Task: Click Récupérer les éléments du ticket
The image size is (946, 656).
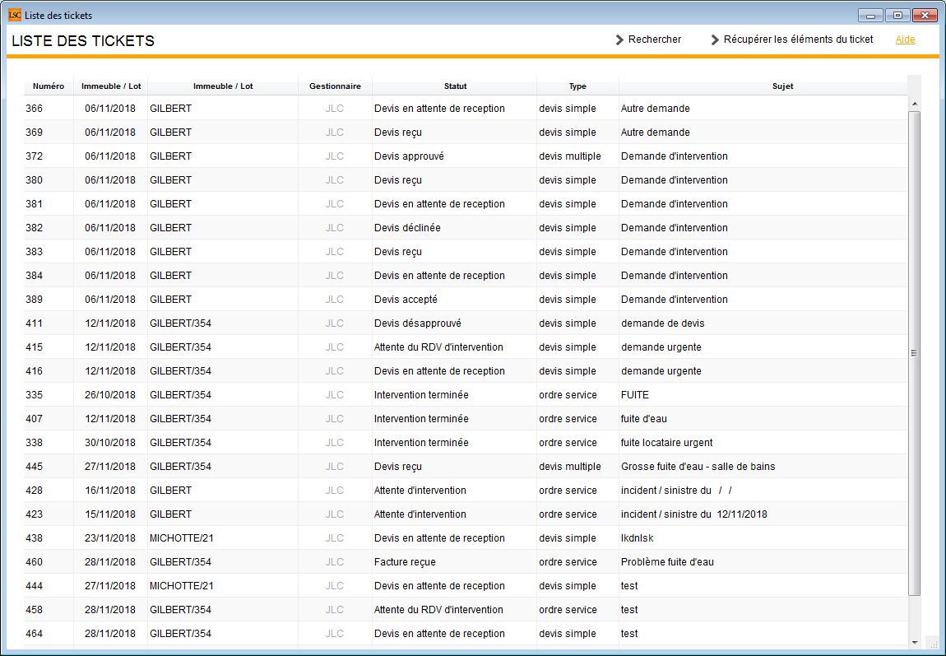Action: click(792, 40)
